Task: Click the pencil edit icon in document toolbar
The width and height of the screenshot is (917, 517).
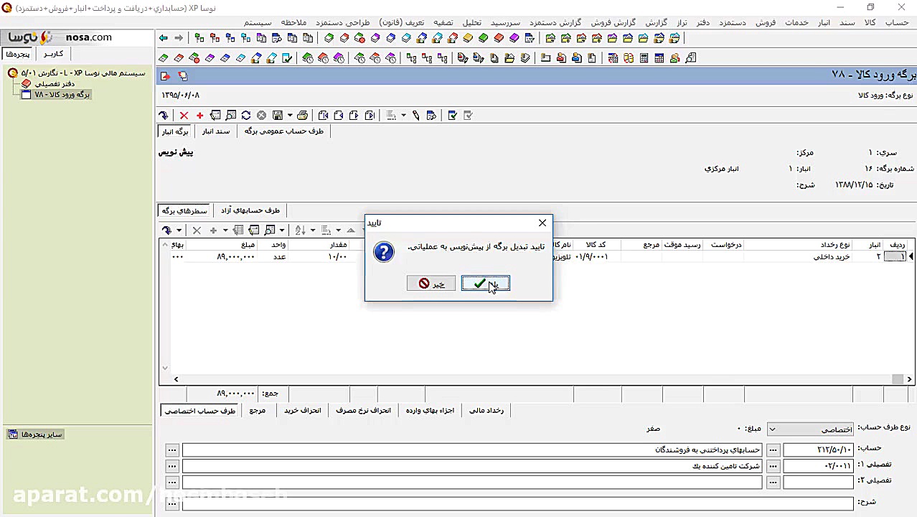Action: (415, 115)
